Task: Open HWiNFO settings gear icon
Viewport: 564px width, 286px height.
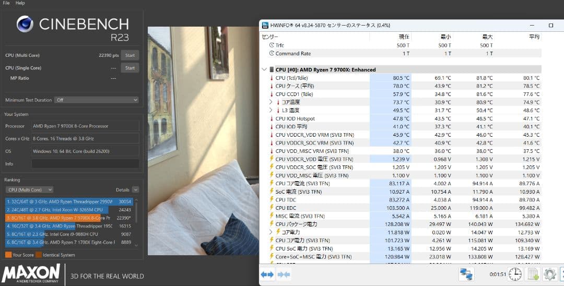Action: tap(549, 275)
